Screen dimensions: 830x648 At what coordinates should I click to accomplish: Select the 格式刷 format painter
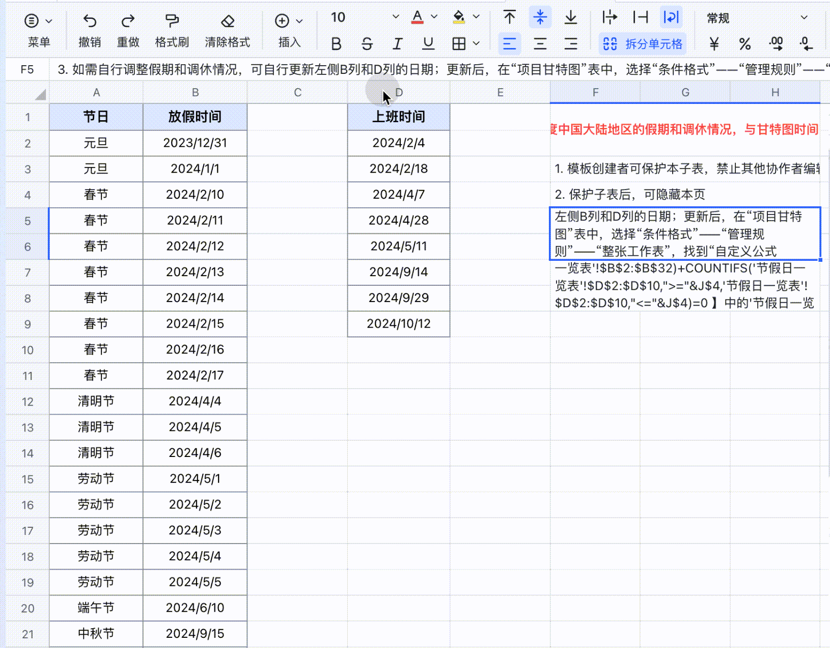coord(172,20)
